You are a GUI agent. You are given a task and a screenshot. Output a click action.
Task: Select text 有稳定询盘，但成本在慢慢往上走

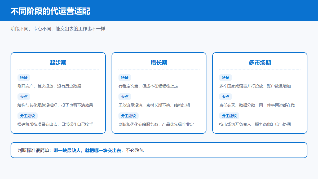148,86
